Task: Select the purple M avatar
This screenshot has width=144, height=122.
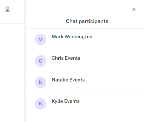Action: pos(40,39)
